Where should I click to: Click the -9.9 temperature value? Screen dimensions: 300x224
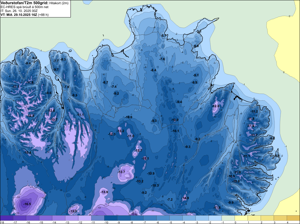pos(231,202)
